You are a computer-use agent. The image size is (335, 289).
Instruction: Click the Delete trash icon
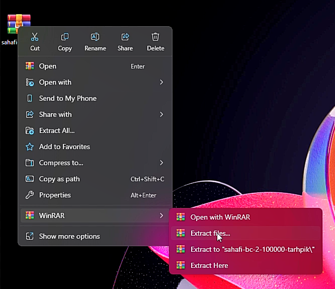155,37
